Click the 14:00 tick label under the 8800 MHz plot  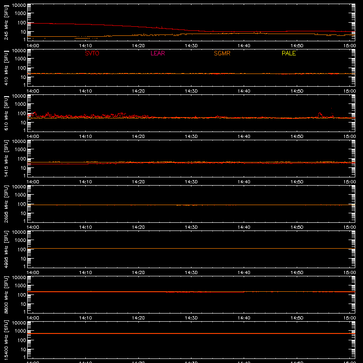[33, 318]
